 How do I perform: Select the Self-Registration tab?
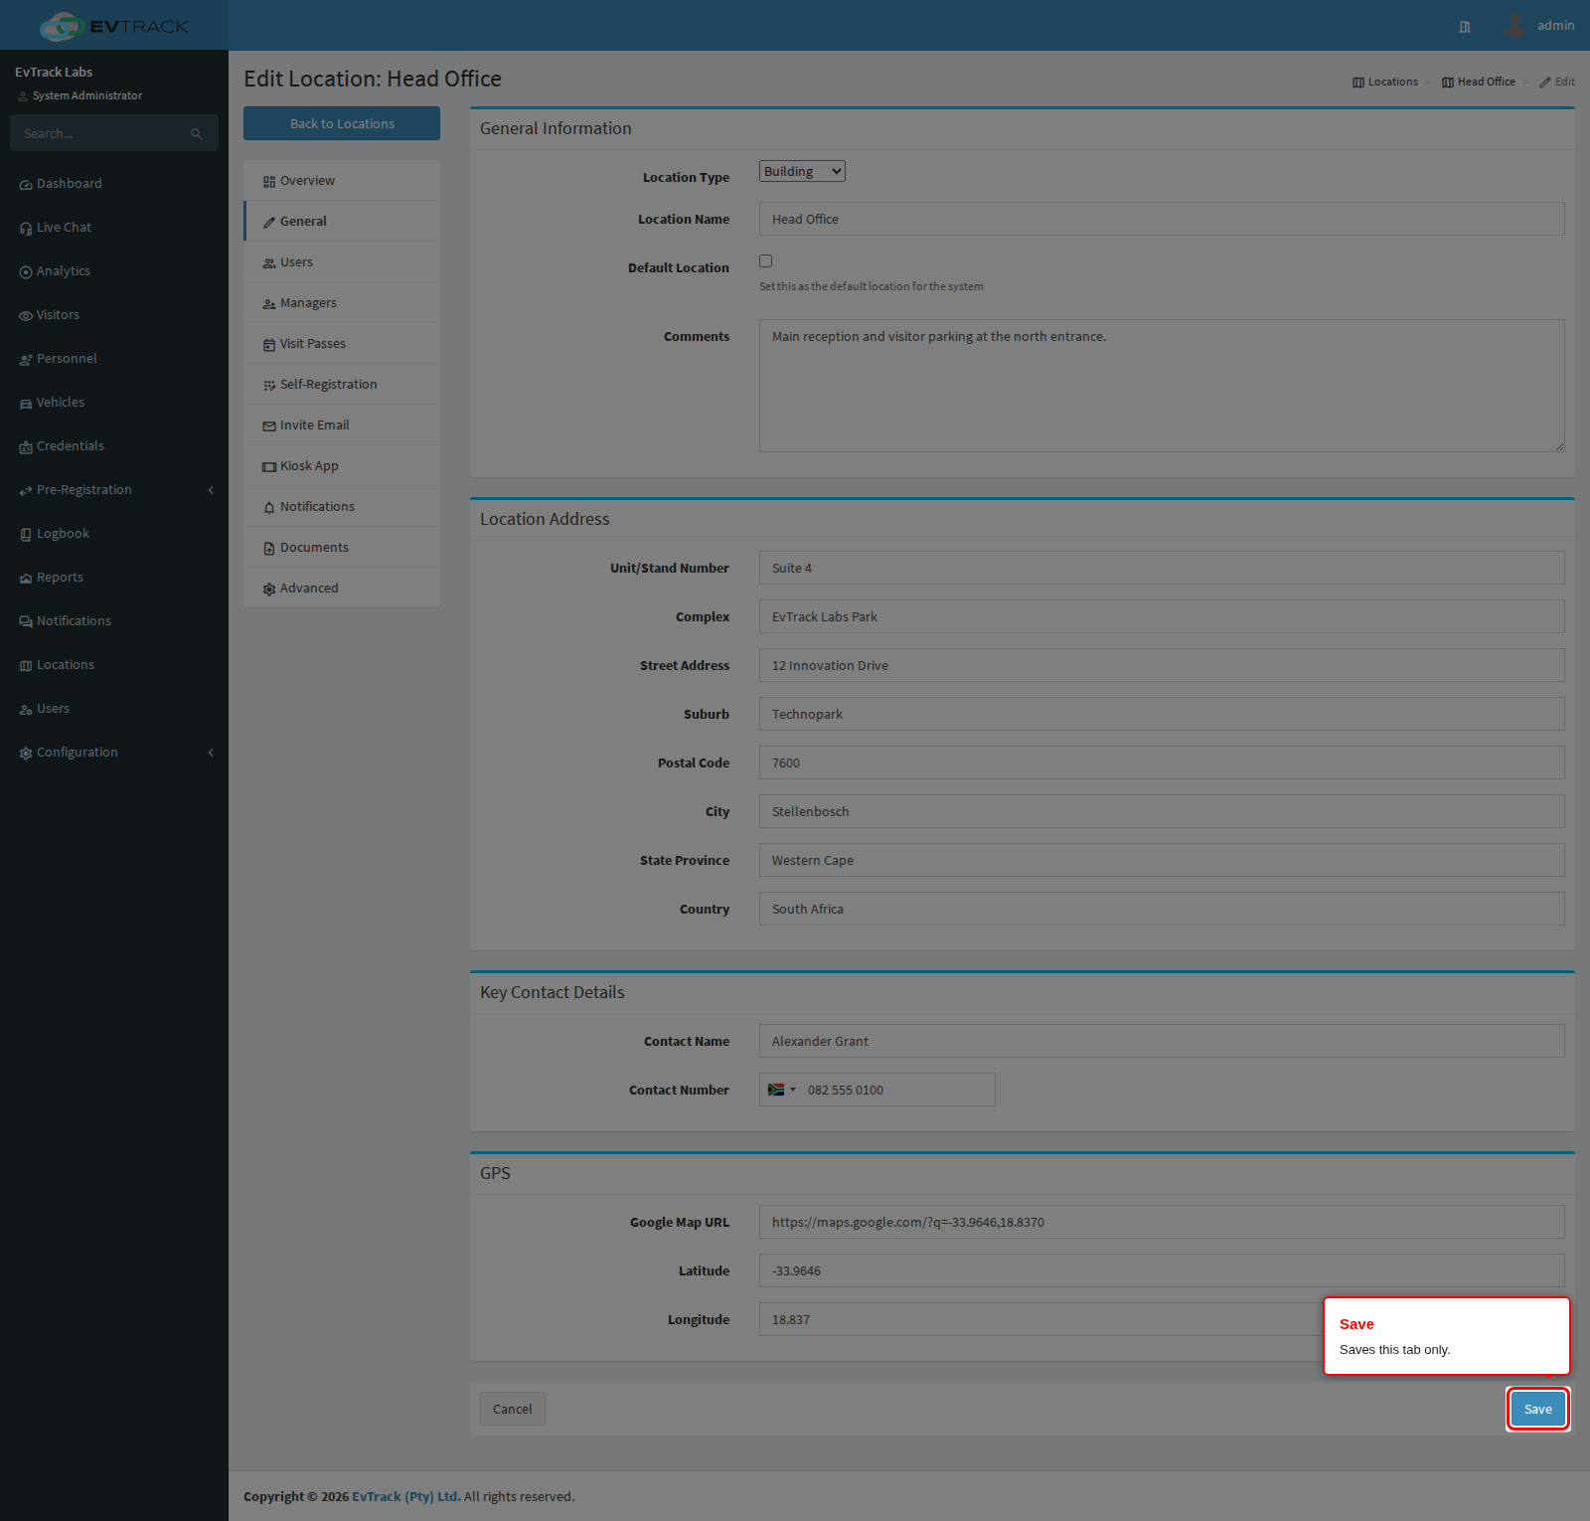click(342, 385)
